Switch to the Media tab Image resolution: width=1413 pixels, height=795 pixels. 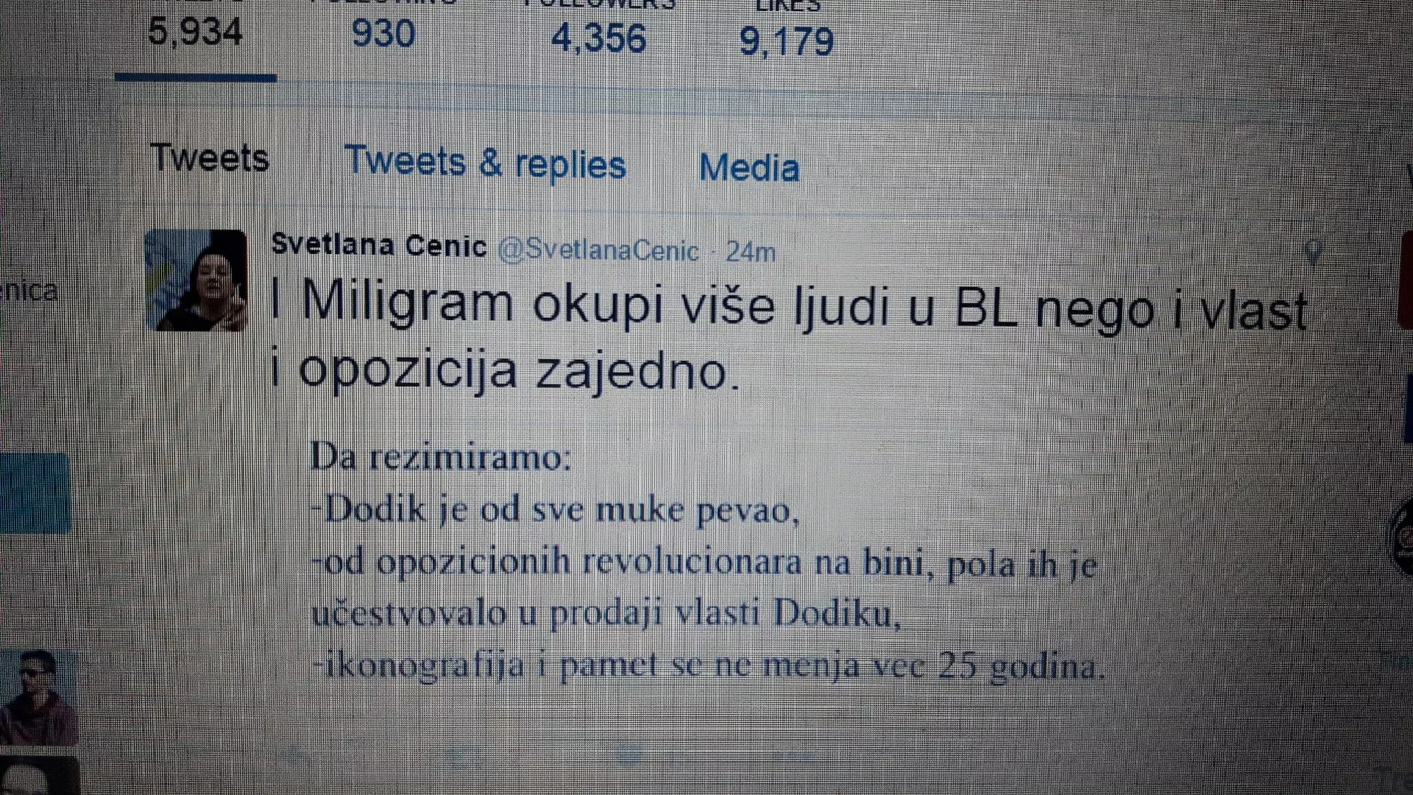click(x=749, y=168)
